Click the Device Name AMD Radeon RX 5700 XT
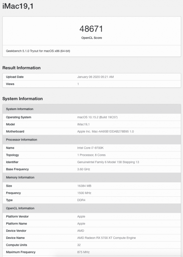 (106, 238)
